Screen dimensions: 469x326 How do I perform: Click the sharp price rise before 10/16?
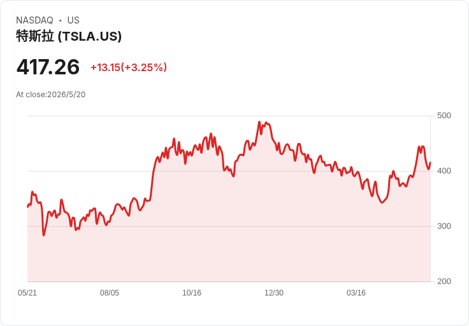click(152, 179)
